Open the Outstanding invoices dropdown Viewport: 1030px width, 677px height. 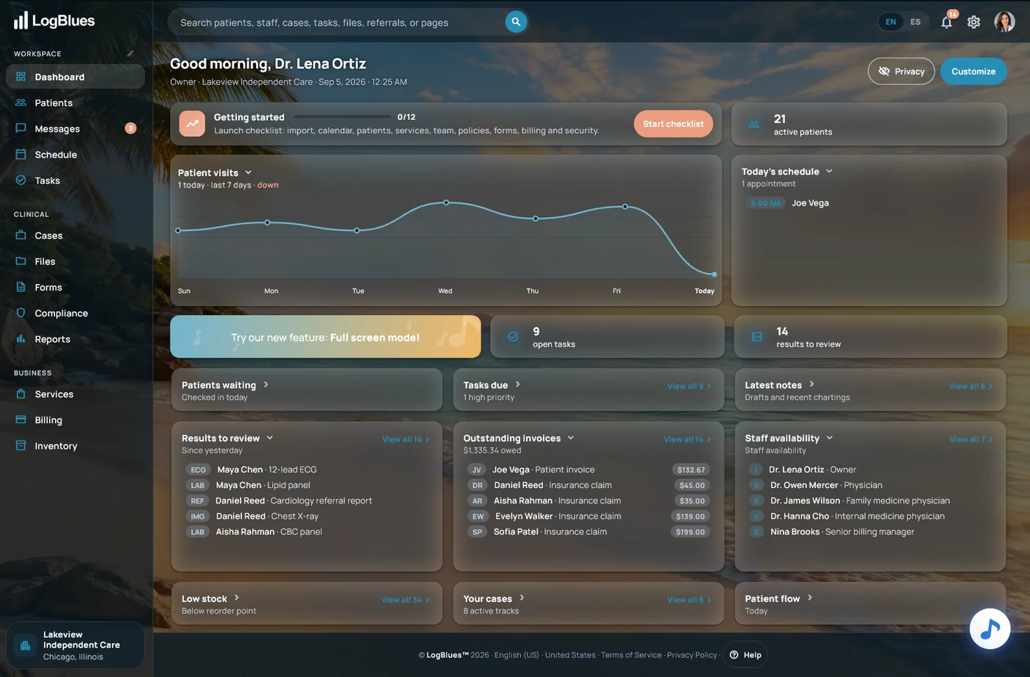[570, 438]
